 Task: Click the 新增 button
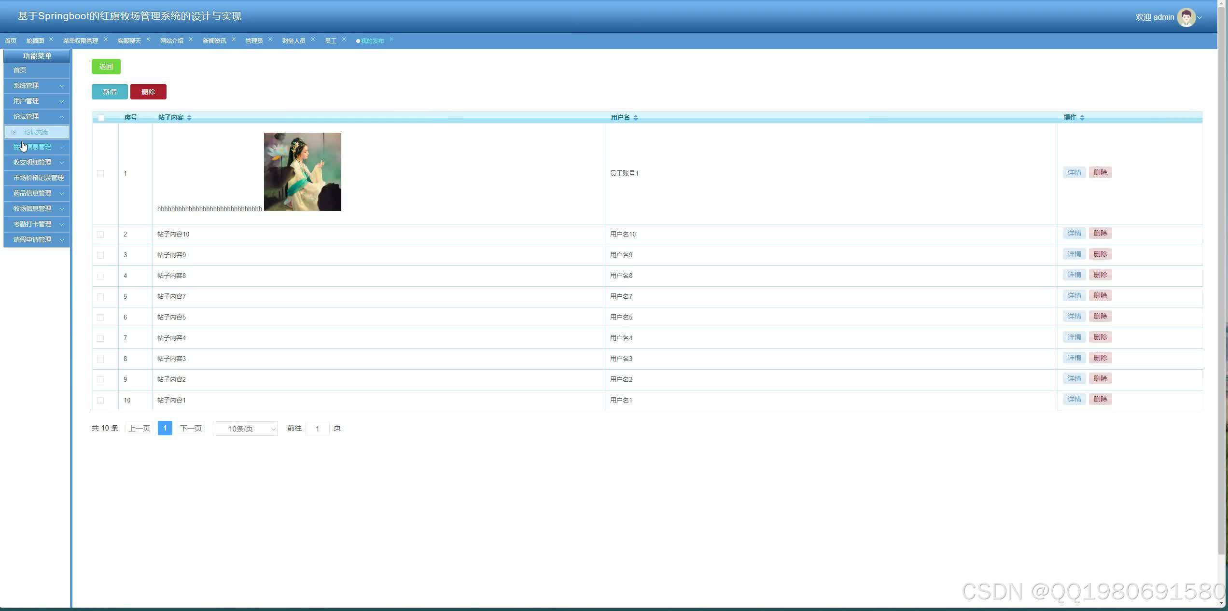tap(110, 92)
